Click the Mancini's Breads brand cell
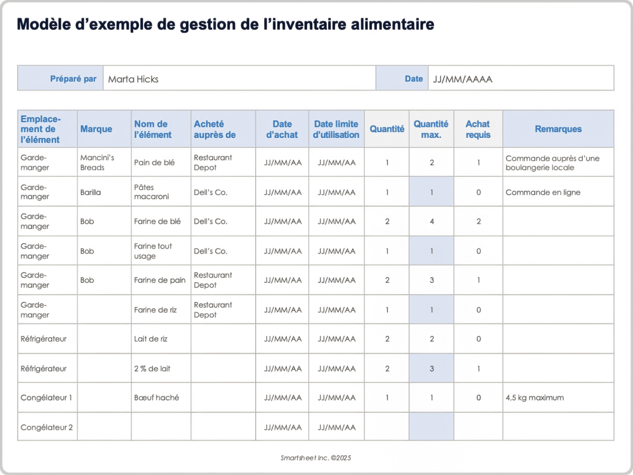This screenshot has width=633, height=475. point(98,162)
